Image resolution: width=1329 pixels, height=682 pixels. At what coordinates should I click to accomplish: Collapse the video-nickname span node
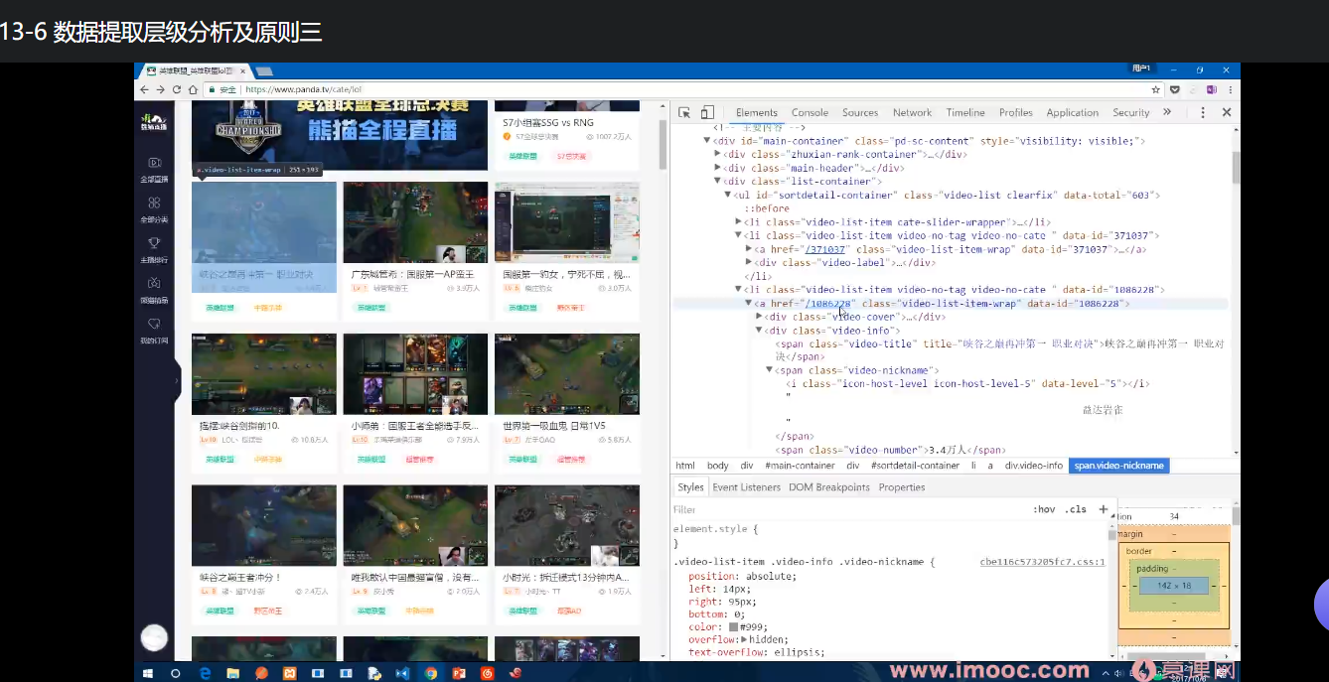[x=770, y=370]
